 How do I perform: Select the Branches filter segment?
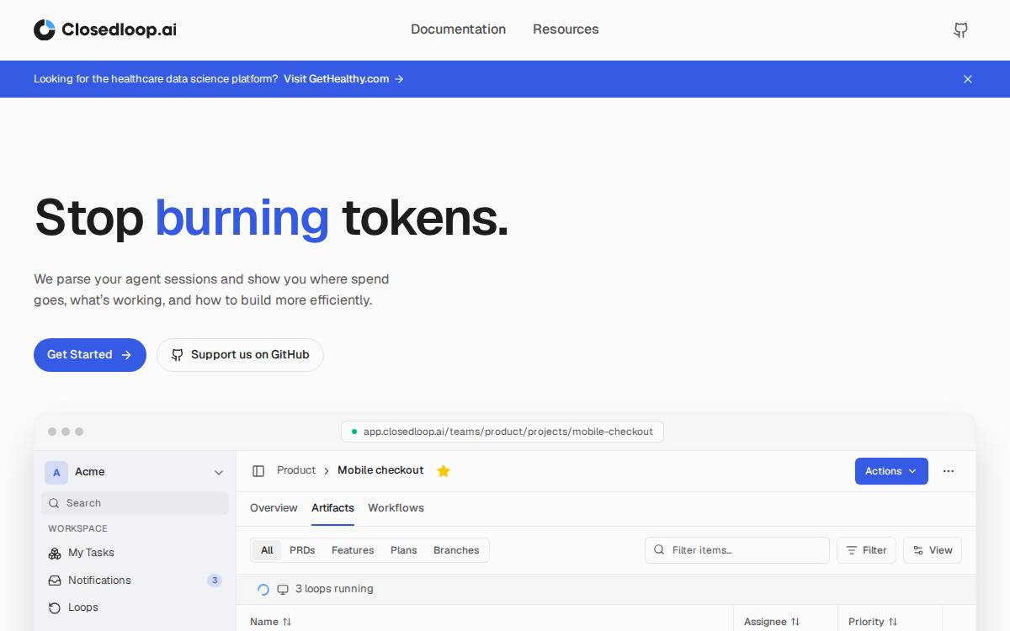coord(456,550)
